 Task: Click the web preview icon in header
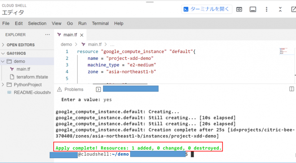(239, 9)
